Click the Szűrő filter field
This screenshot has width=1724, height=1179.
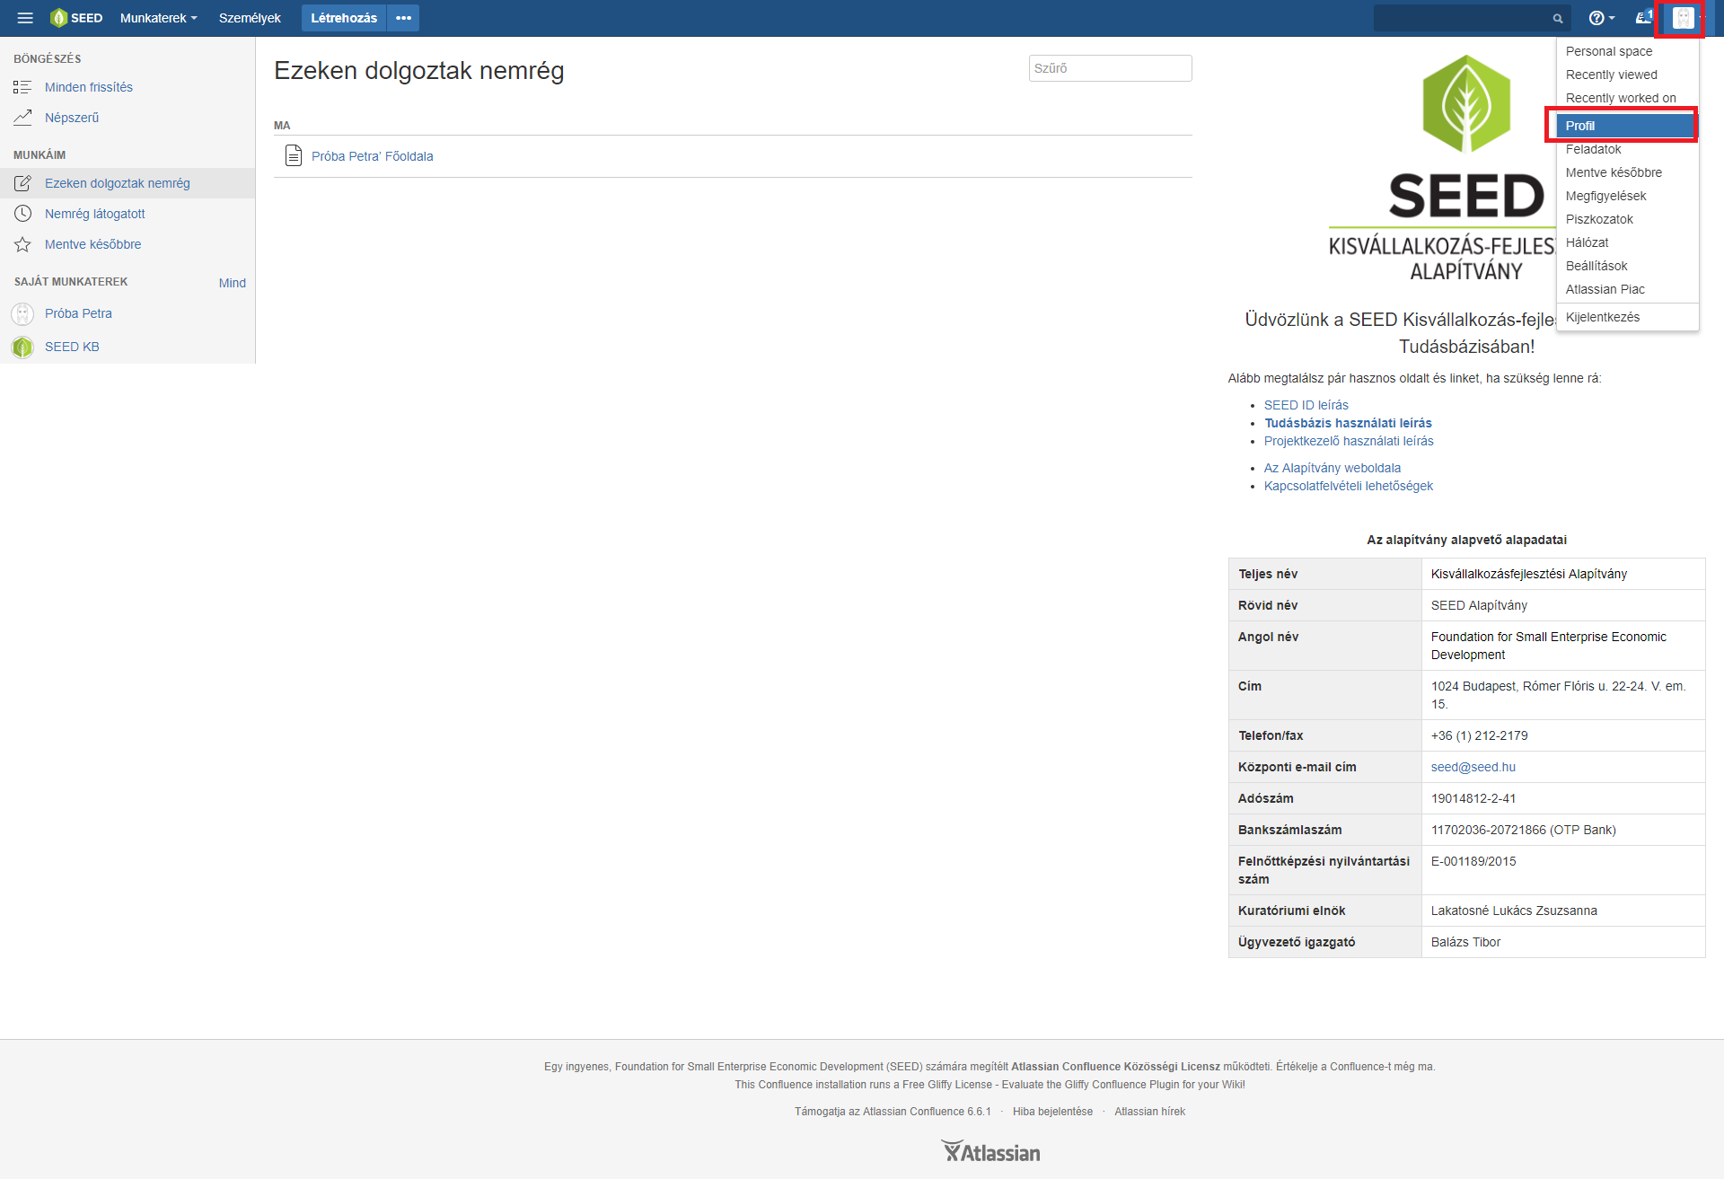(1110, 68)
